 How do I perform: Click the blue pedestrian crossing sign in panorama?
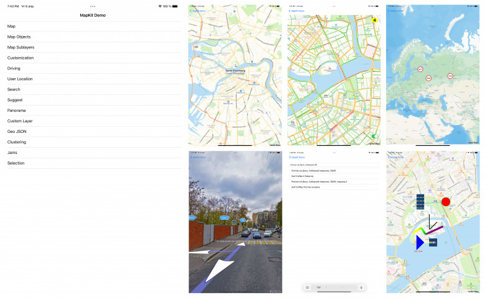click(234, 222)
